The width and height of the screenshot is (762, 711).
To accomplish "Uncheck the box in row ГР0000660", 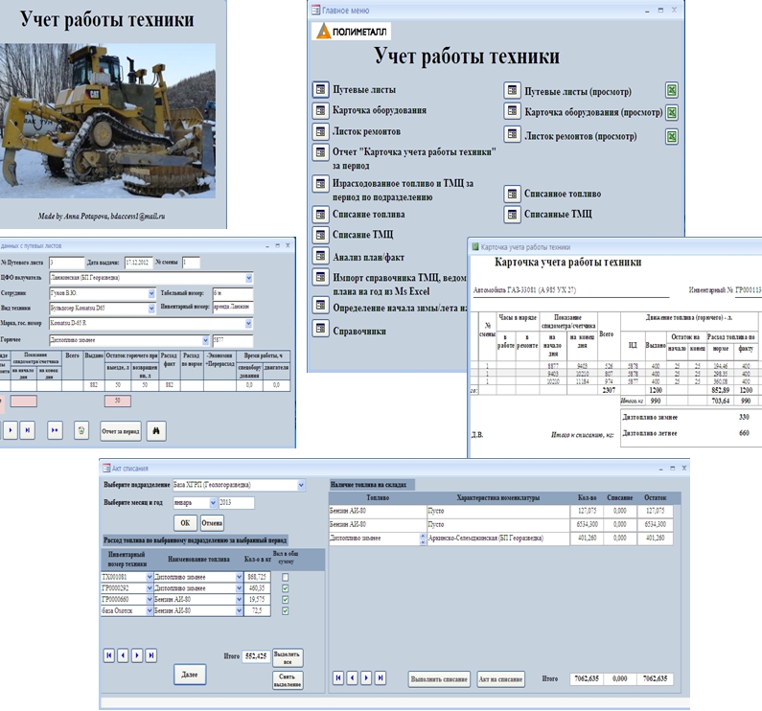I will pos(286,600).
